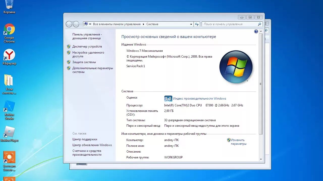Expand address bar history dropdown

pyautogui.click(x=191, y=24)
